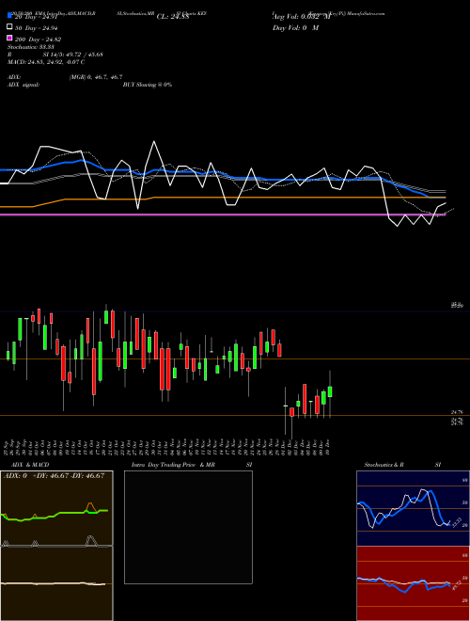Click the last green candlestick on the chart
The image size is (470, 621).
pos(330,391)
